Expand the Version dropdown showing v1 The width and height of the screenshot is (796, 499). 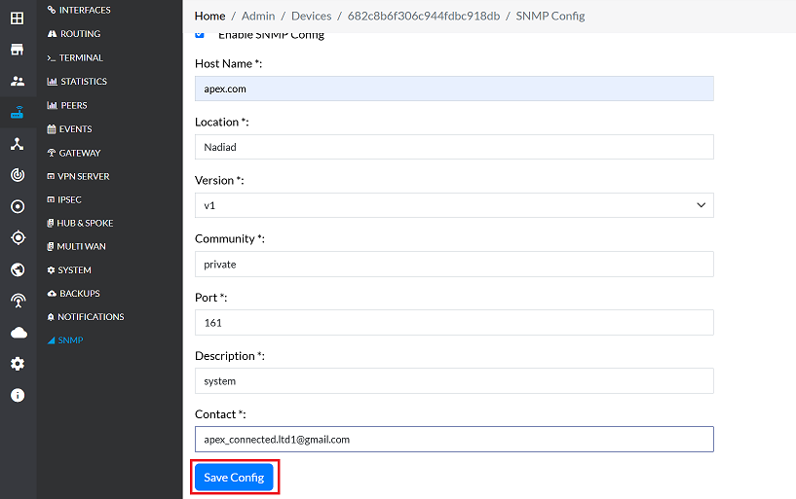pyautogui.click(x=454, y=205)
